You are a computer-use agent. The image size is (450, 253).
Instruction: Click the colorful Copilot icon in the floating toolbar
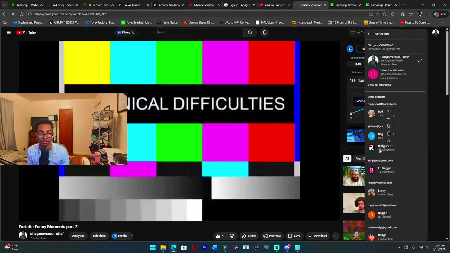[x=388, y=126]
